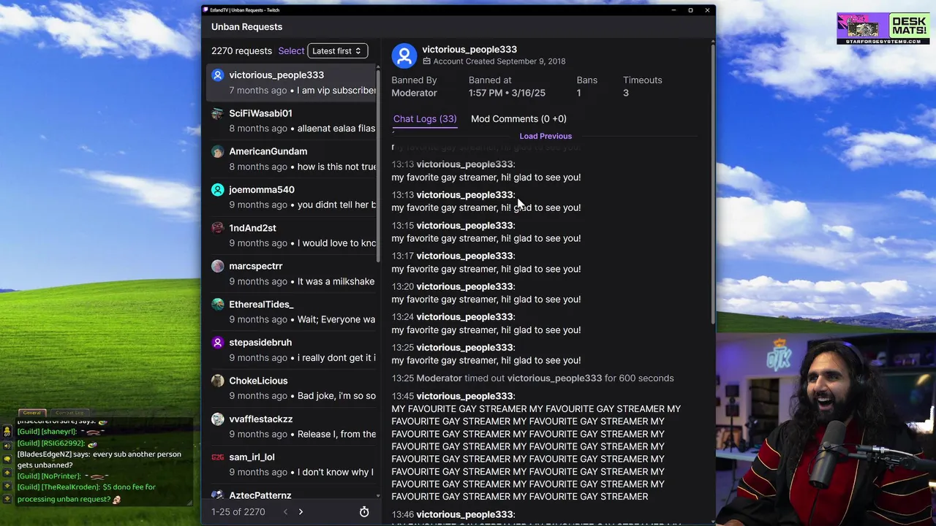Switch to the Chat Logs (33) tab
Viewport: 936px width, 526px height.
[x=425, y=118]
